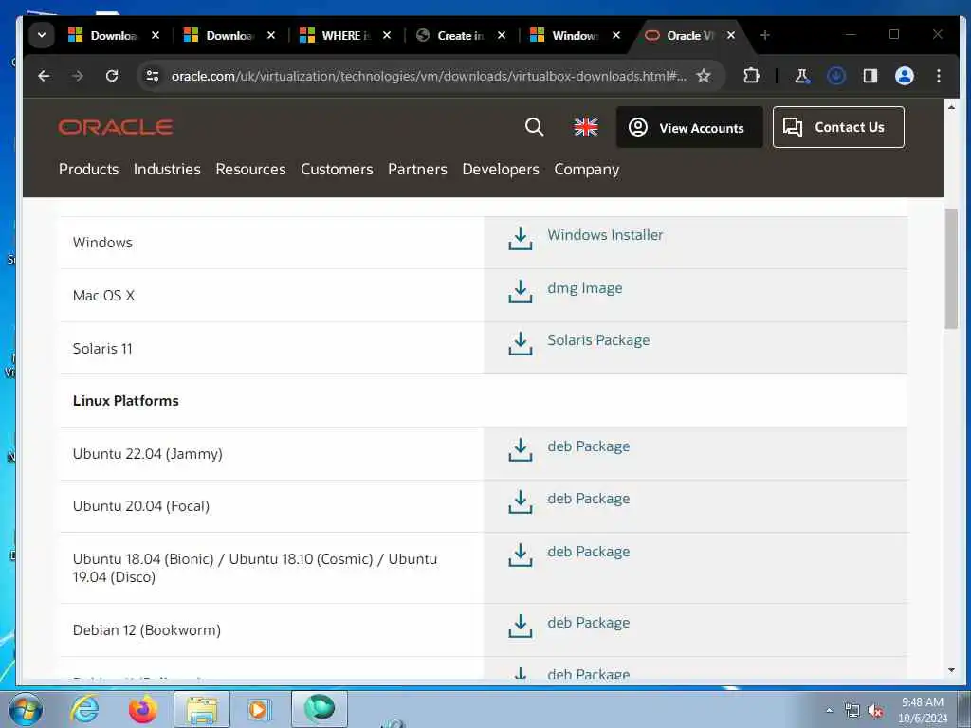Click the browser back arrow

pyautogui.click(x=44, y=76)
